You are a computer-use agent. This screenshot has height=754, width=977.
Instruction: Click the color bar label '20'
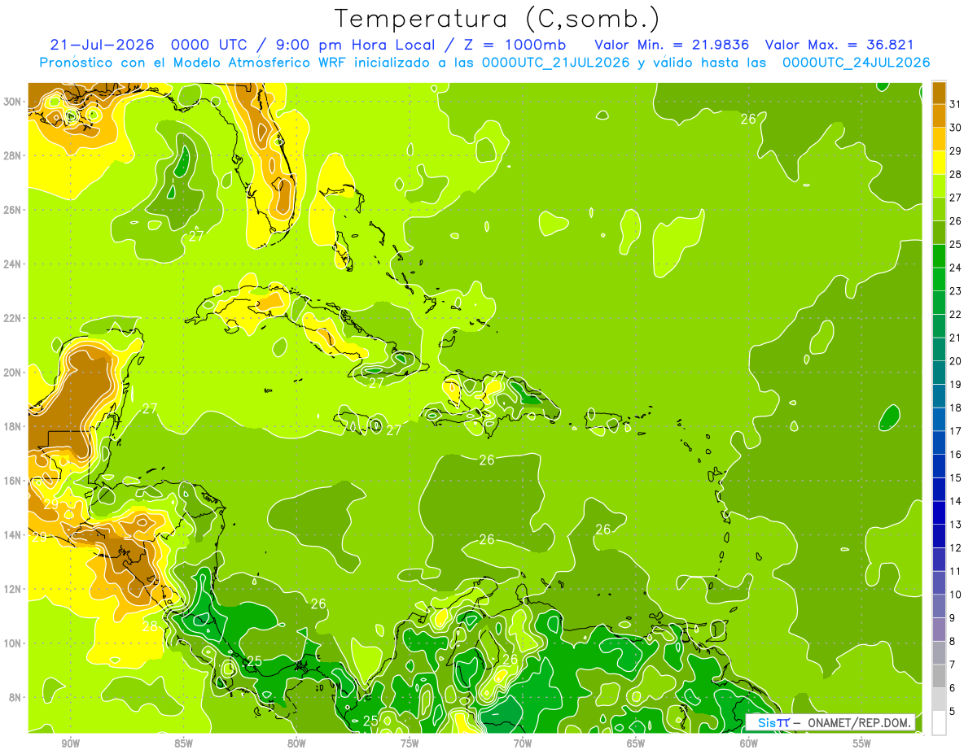point(956,361)
